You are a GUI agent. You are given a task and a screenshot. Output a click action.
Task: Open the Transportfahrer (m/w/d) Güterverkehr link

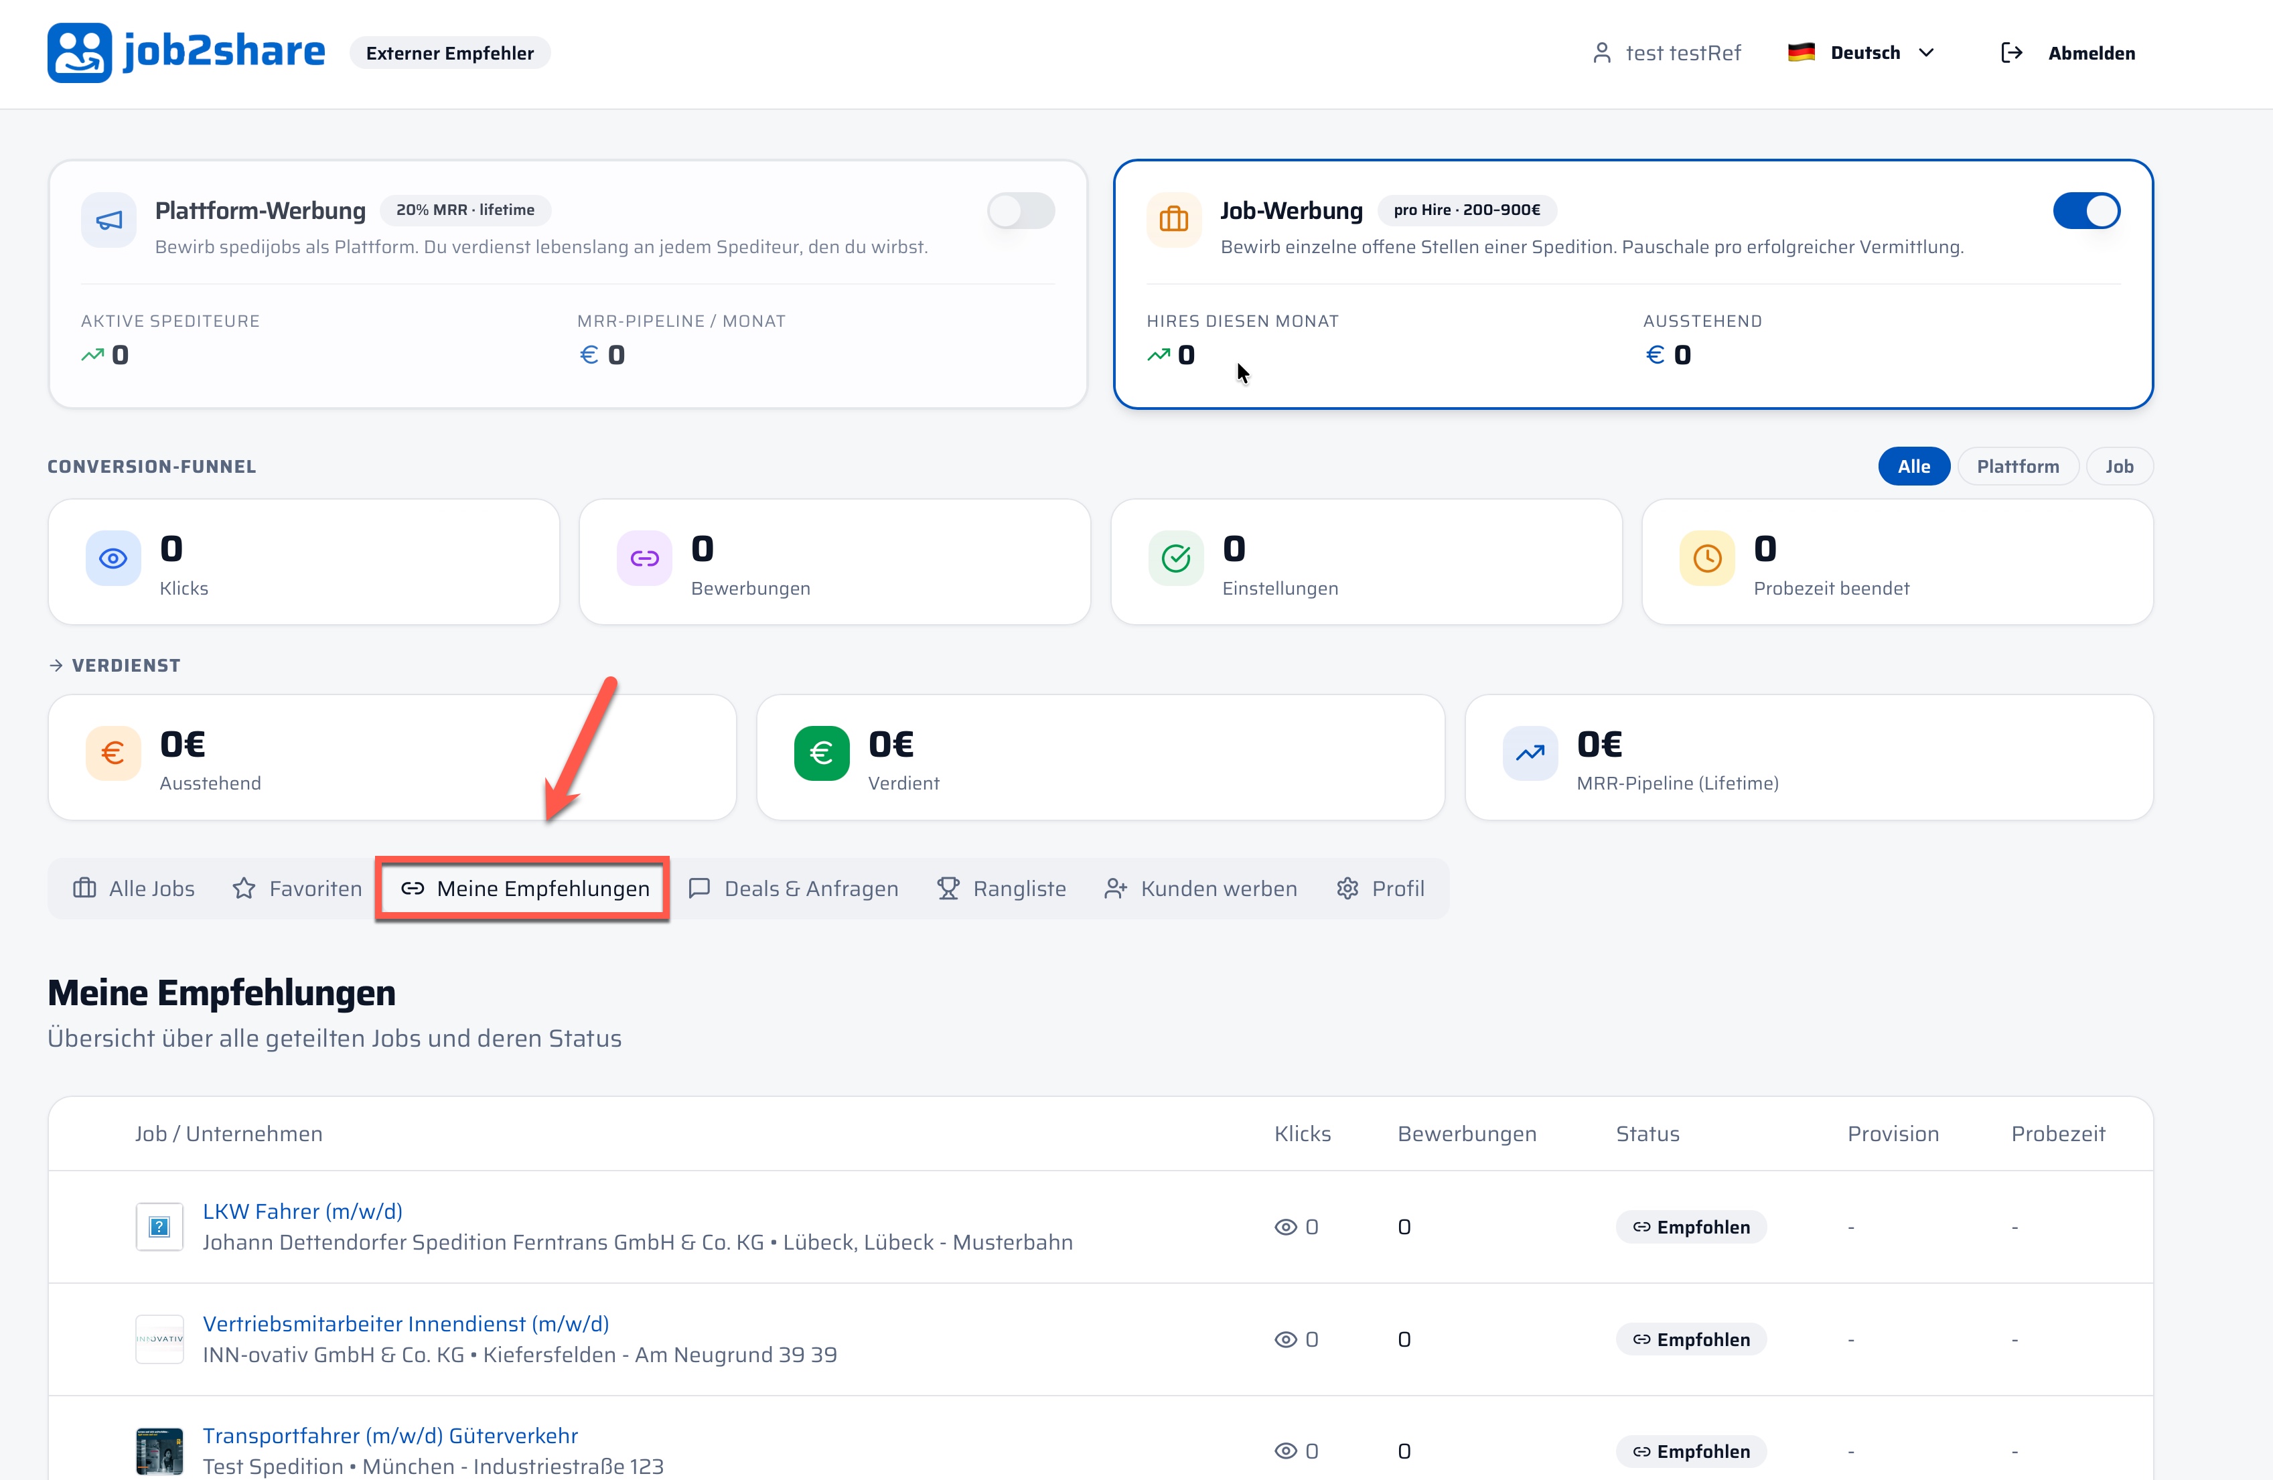coord(390,1436)
